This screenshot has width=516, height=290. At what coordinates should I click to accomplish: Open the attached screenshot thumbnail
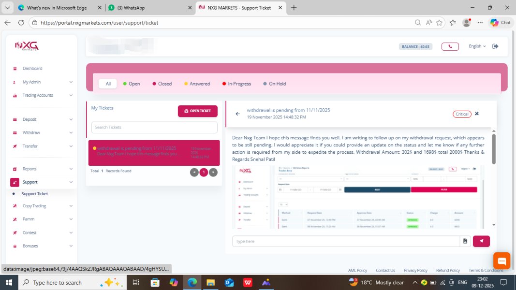(358, 197)
